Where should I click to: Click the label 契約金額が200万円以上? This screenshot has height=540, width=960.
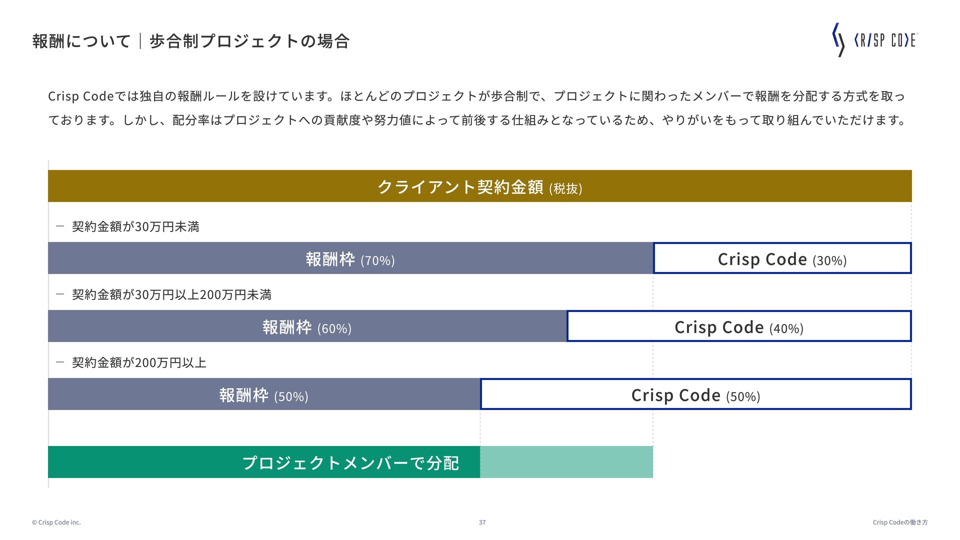click(139, 362)
